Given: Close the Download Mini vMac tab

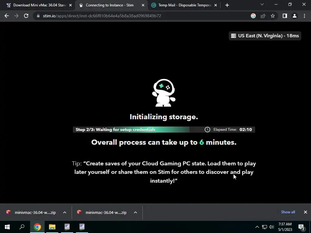Looking at the screenshot, I should [x=70, y=5].
